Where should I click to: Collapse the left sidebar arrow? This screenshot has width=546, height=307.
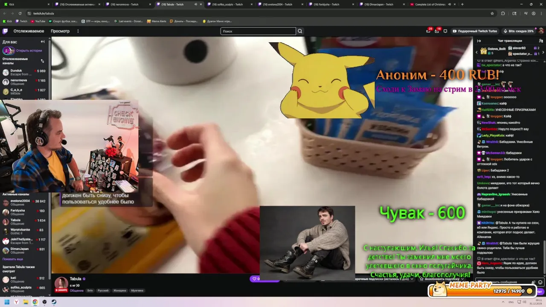tap(43, 42)
